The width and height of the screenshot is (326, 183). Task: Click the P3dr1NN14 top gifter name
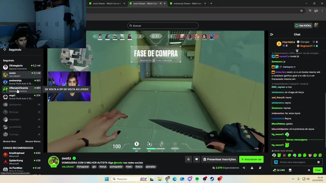pos(289,42)
